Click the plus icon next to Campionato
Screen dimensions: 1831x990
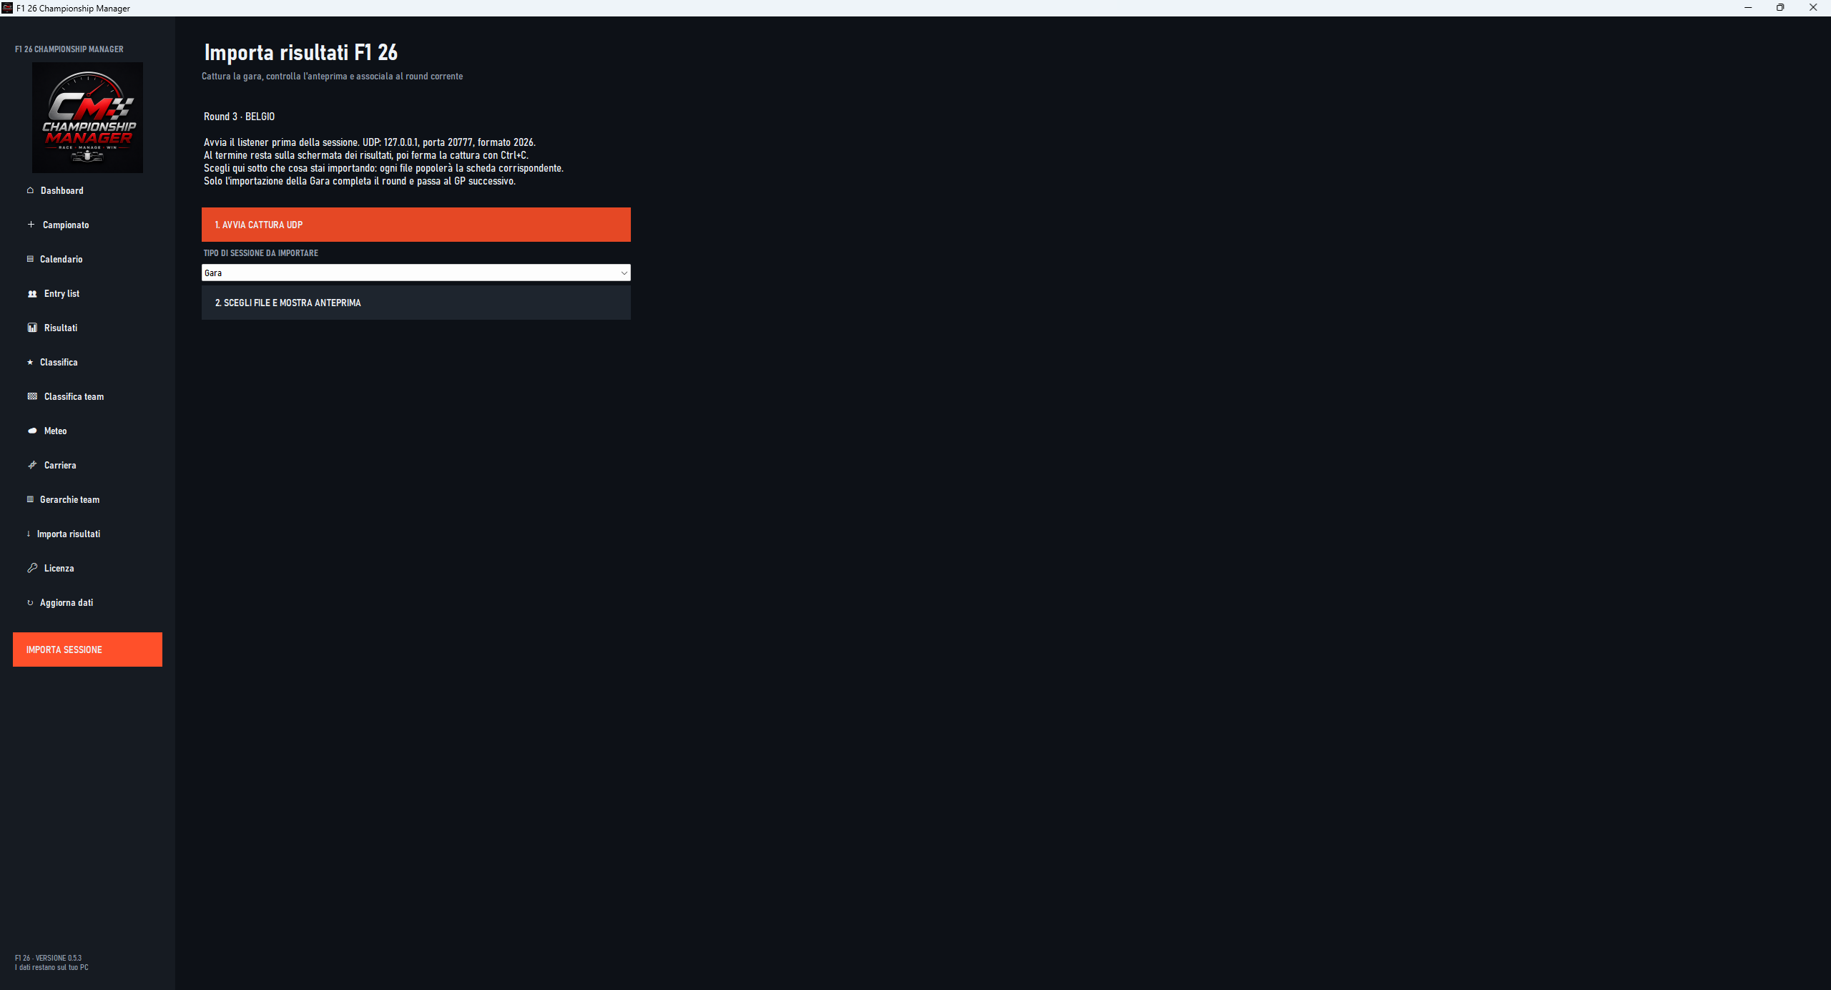pyautogui.click(x=31, y=225)
